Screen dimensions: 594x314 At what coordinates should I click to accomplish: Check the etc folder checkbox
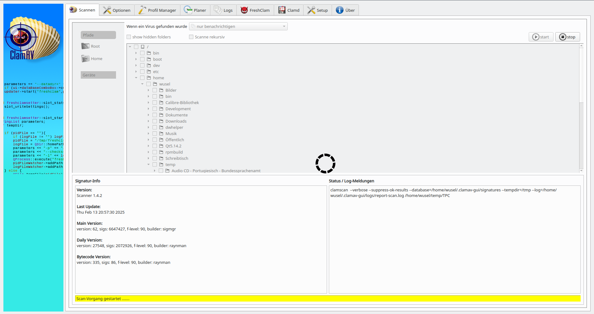click(142, 72)
